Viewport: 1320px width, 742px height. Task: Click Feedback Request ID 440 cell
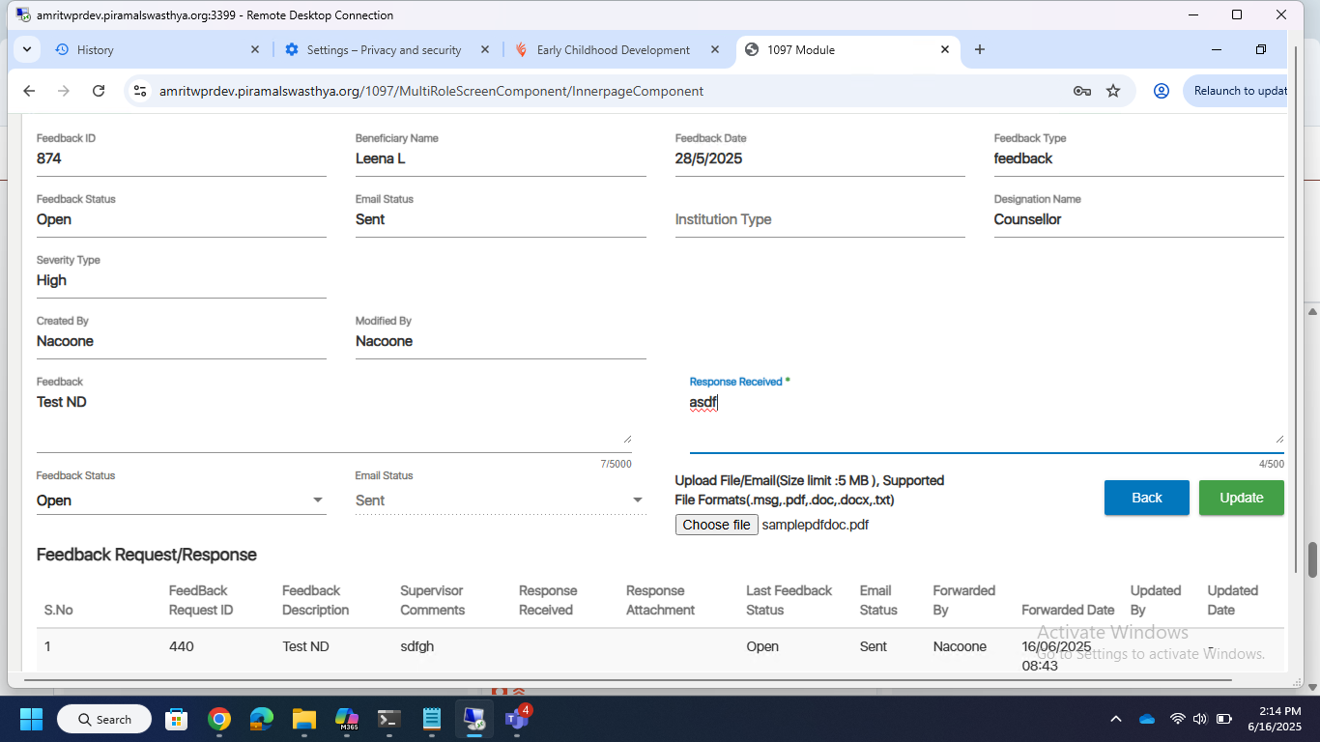coord(182,646)
